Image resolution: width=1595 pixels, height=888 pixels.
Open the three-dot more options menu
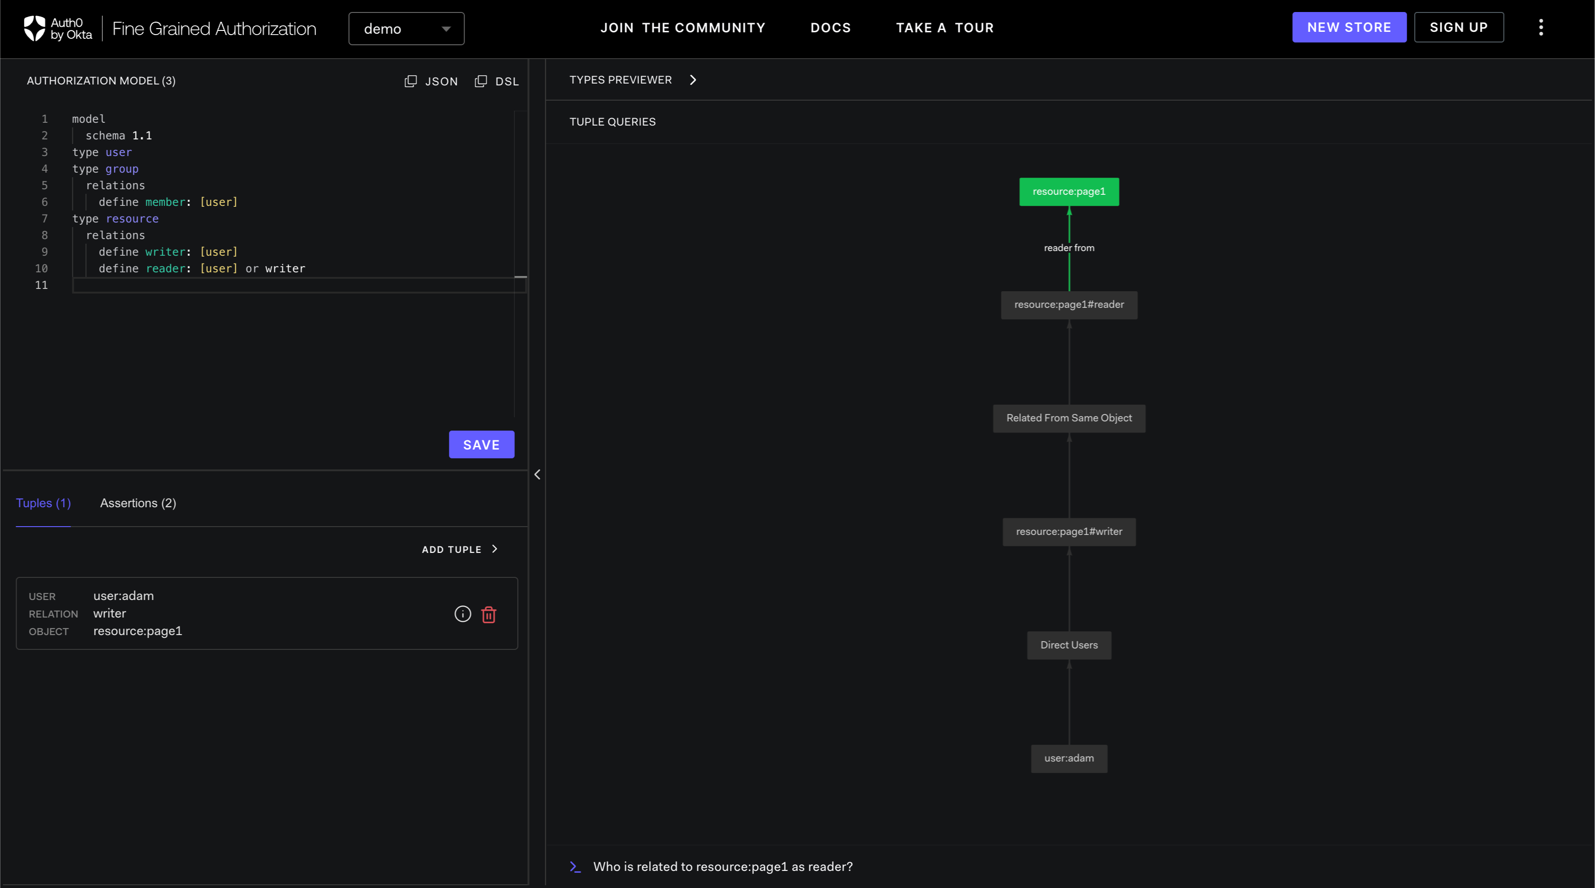tap(1541, 27)
